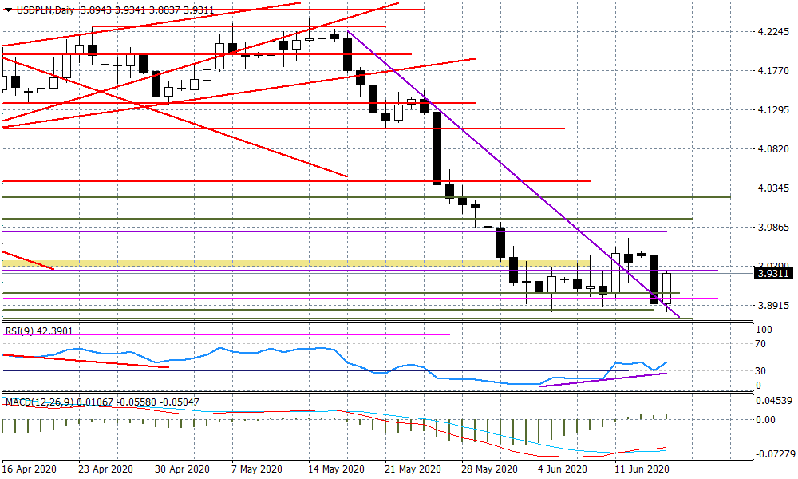Image resolution: width=798 pixels, height=479 pixels.
Task: Click the 16 Apr 2020 date label
Action: [29, 469]
